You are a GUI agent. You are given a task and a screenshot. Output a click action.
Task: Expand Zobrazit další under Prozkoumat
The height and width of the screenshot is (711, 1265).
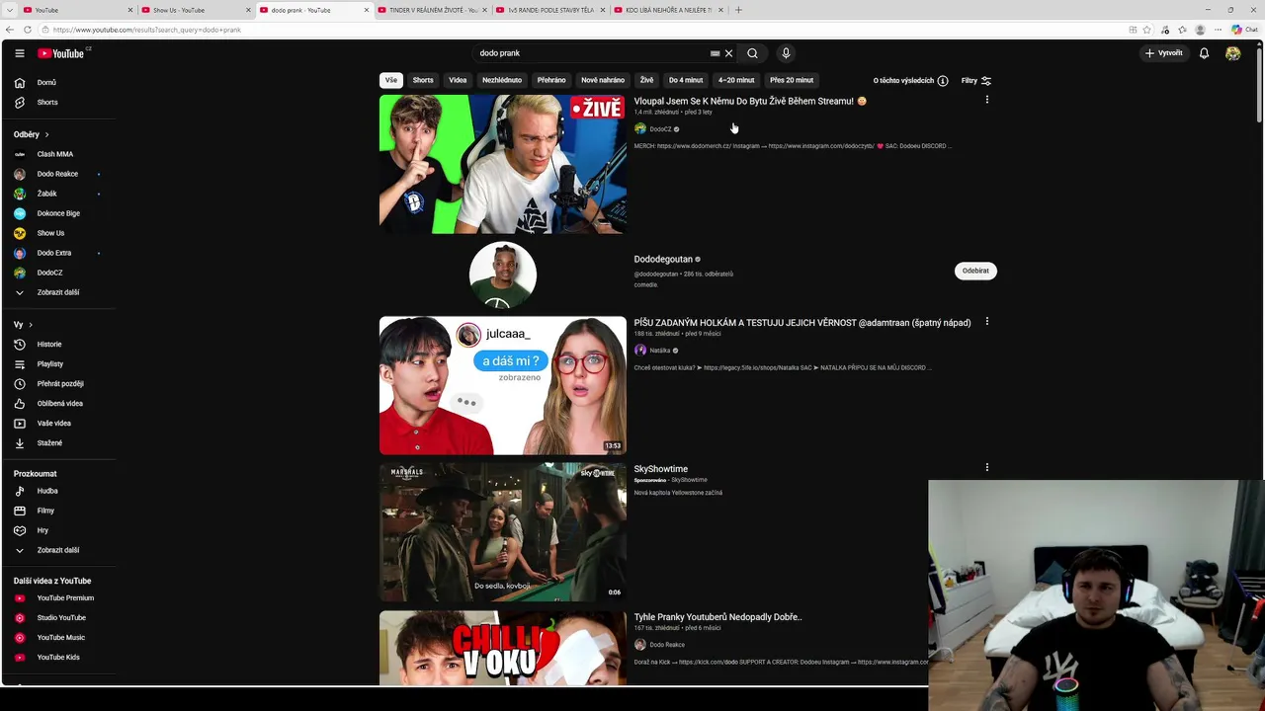click(57, 550)
